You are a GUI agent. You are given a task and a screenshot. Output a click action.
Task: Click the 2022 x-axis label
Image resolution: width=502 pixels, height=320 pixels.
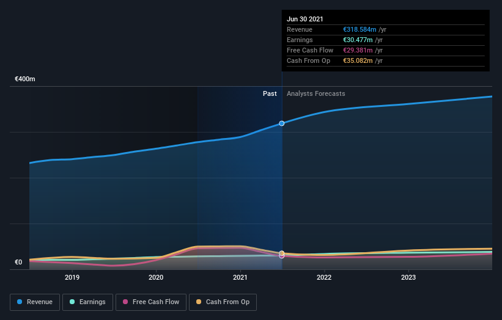324,277
